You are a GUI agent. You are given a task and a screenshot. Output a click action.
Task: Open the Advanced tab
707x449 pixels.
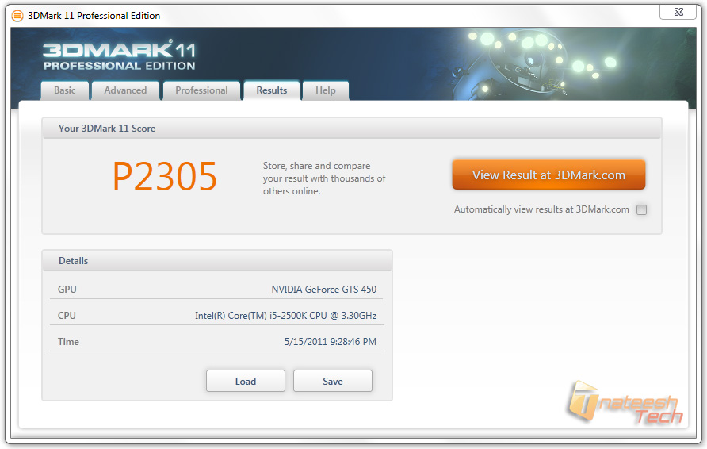click(125, 90)
